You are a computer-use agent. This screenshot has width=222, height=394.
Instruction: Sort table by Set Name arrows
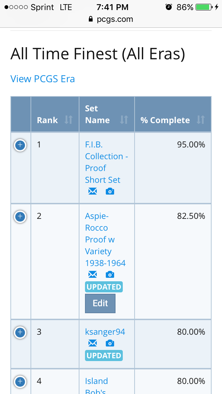click(124, 120)
